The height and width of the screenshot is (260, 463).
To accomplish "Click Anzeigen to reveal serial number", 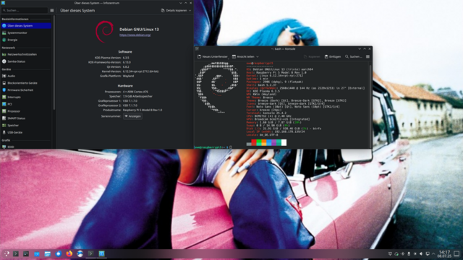I will click(x=132, y=116).
